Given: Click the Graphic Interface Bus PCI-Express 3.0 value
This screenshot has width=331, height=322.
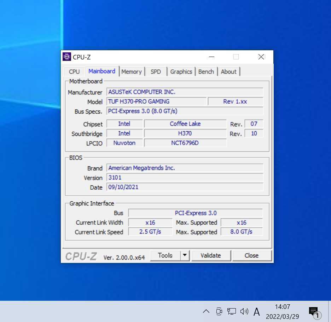Looking at the screenshot, I should pyautogui.click(x=196, y=213).
